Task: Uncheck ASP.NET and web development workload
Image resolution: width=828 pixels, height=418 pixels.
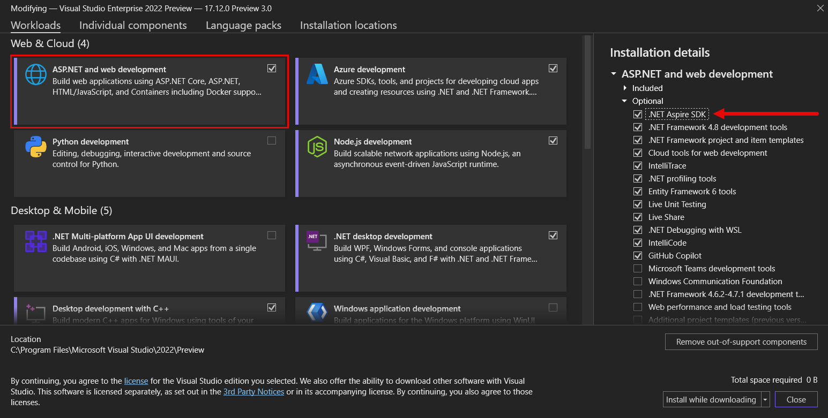Action: (x=272, y=69)
